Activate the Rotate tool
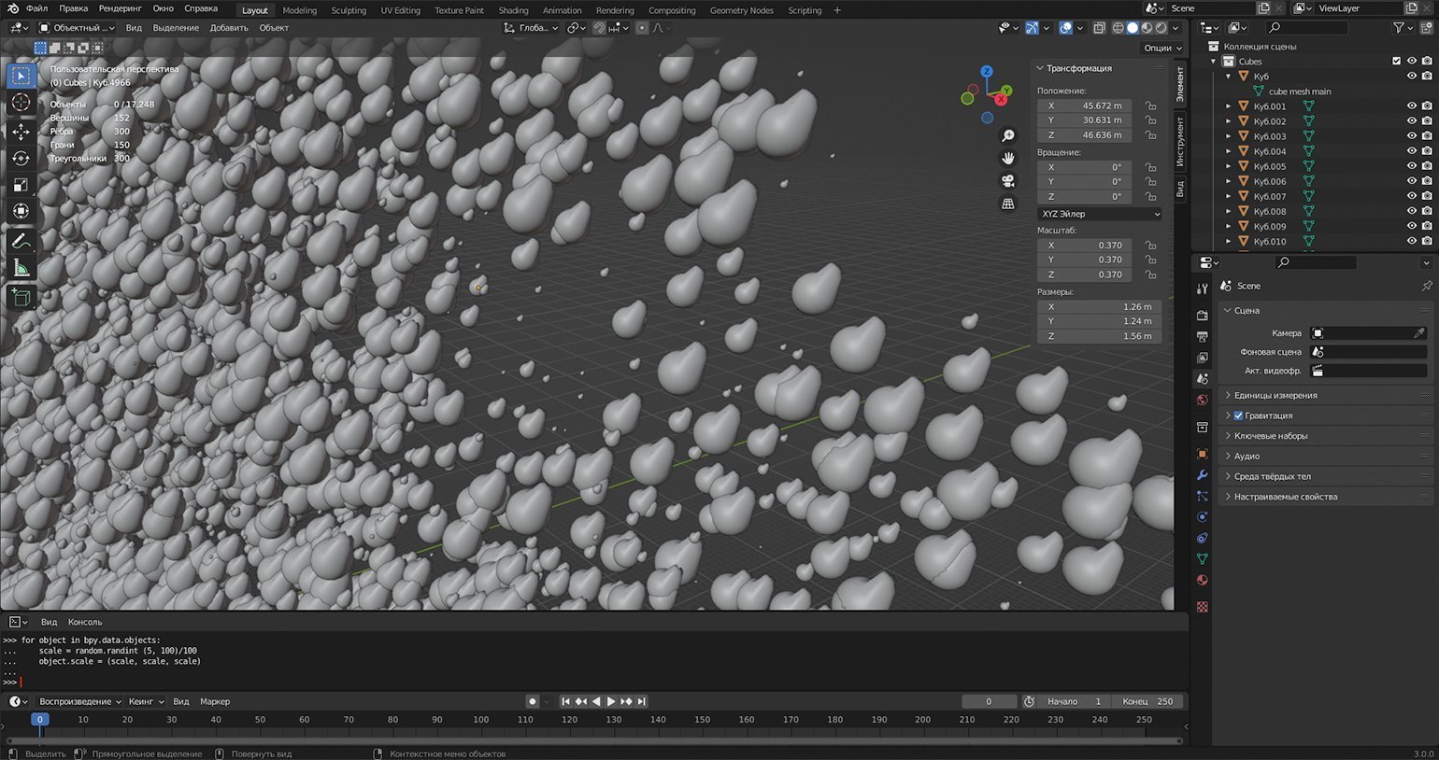This screenshot has width=1439, height=760. (x=21, y=158)
